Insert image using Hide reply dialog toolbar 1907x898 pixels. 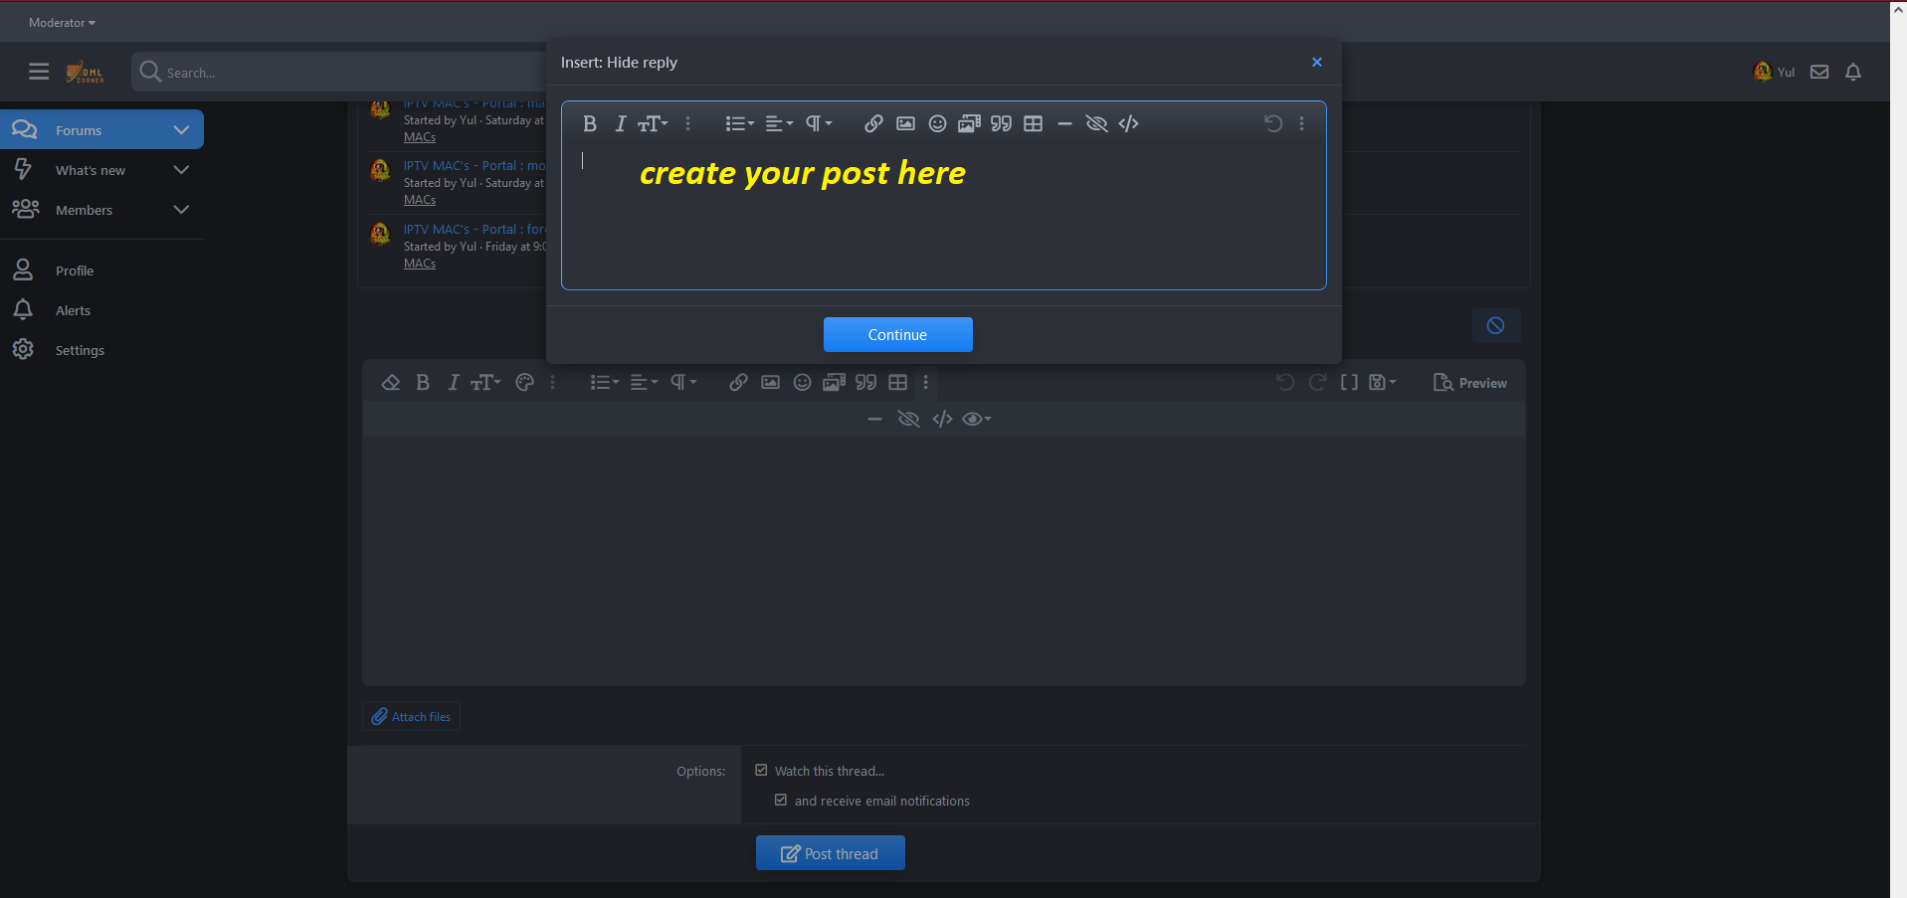point(905,123)
